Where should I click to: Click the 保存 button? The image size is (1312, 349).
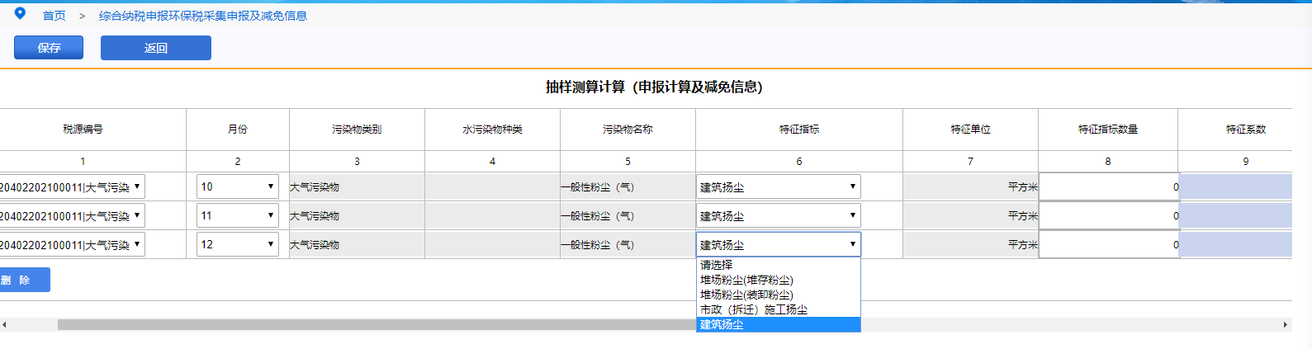click(49, 48)
